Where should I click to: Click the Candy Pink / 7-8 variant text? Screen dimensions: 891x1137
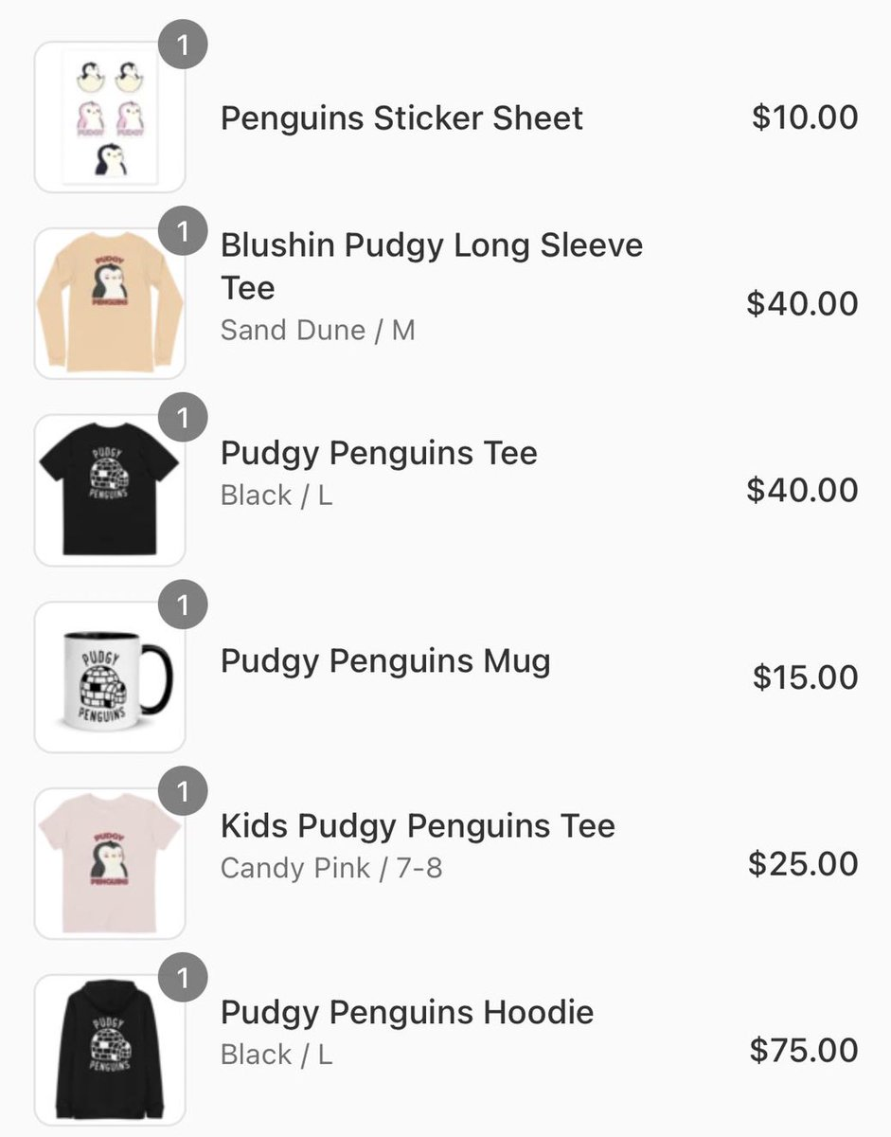330,869
